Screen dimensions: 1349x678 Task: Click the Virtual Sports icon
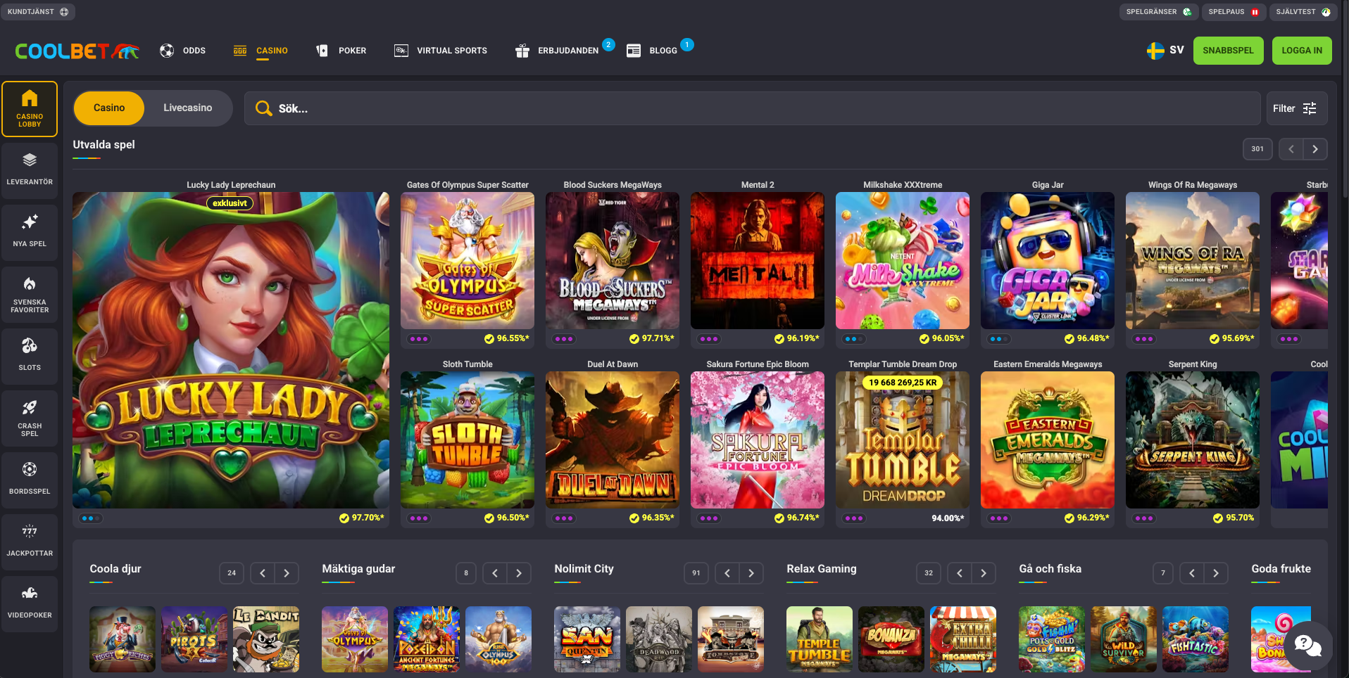tap(401, 51)
